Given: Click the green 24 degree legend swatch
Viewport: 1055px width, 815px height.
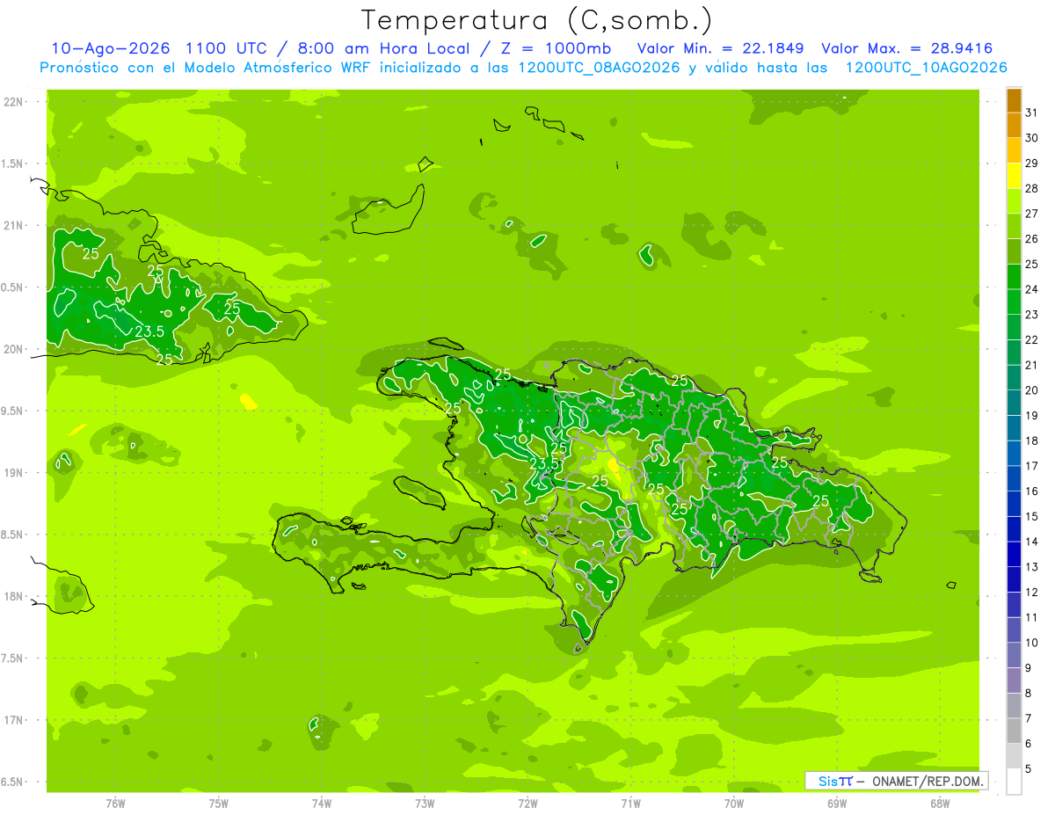Looking at the screenshot, I should point(1014,277).
